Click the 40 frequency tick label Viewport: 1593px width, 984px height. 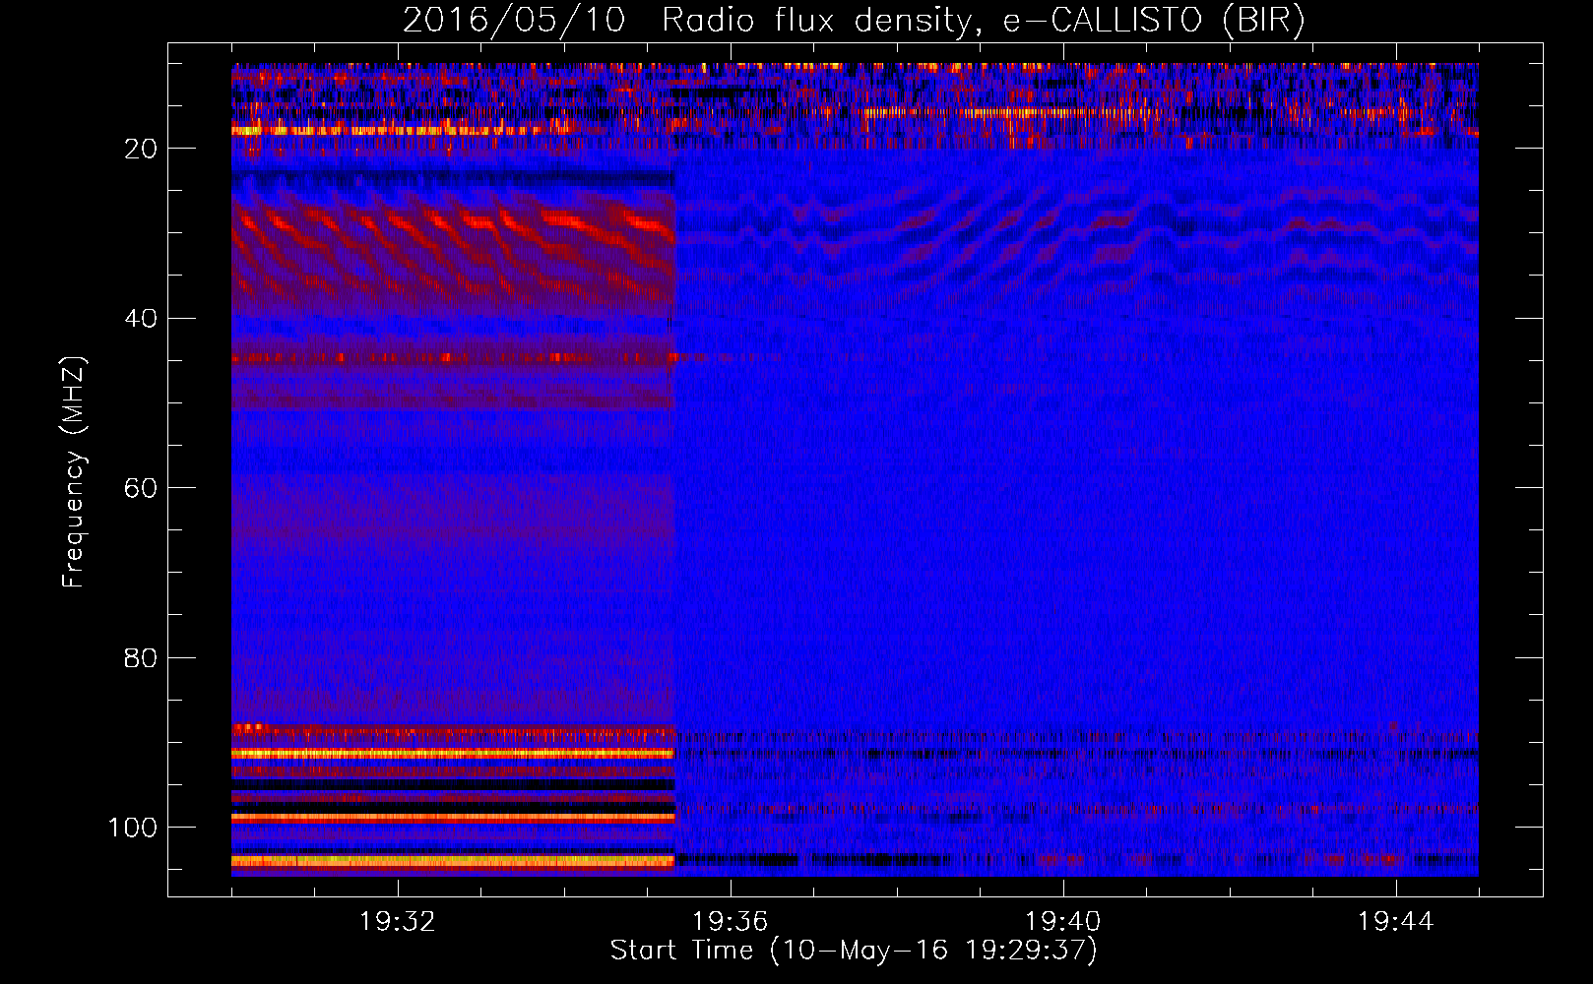tap(141, 319)
